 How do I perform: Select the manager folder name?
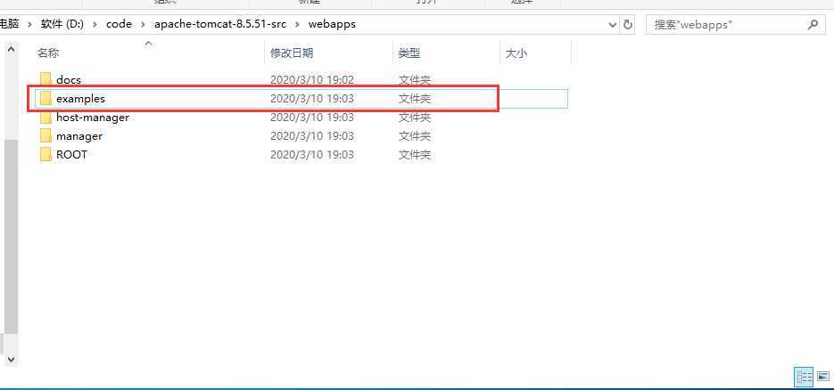(79, 136)
